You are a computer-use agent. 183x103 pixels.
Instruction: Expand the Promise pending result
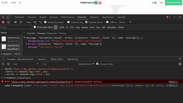(5, 78)
